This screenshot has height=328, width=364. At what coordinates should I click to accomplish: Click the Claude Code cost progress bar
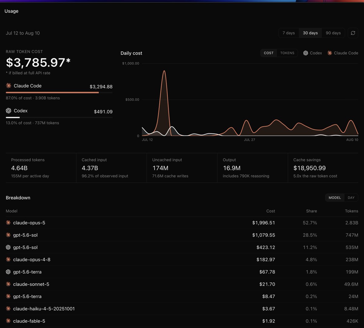[59, 93]
